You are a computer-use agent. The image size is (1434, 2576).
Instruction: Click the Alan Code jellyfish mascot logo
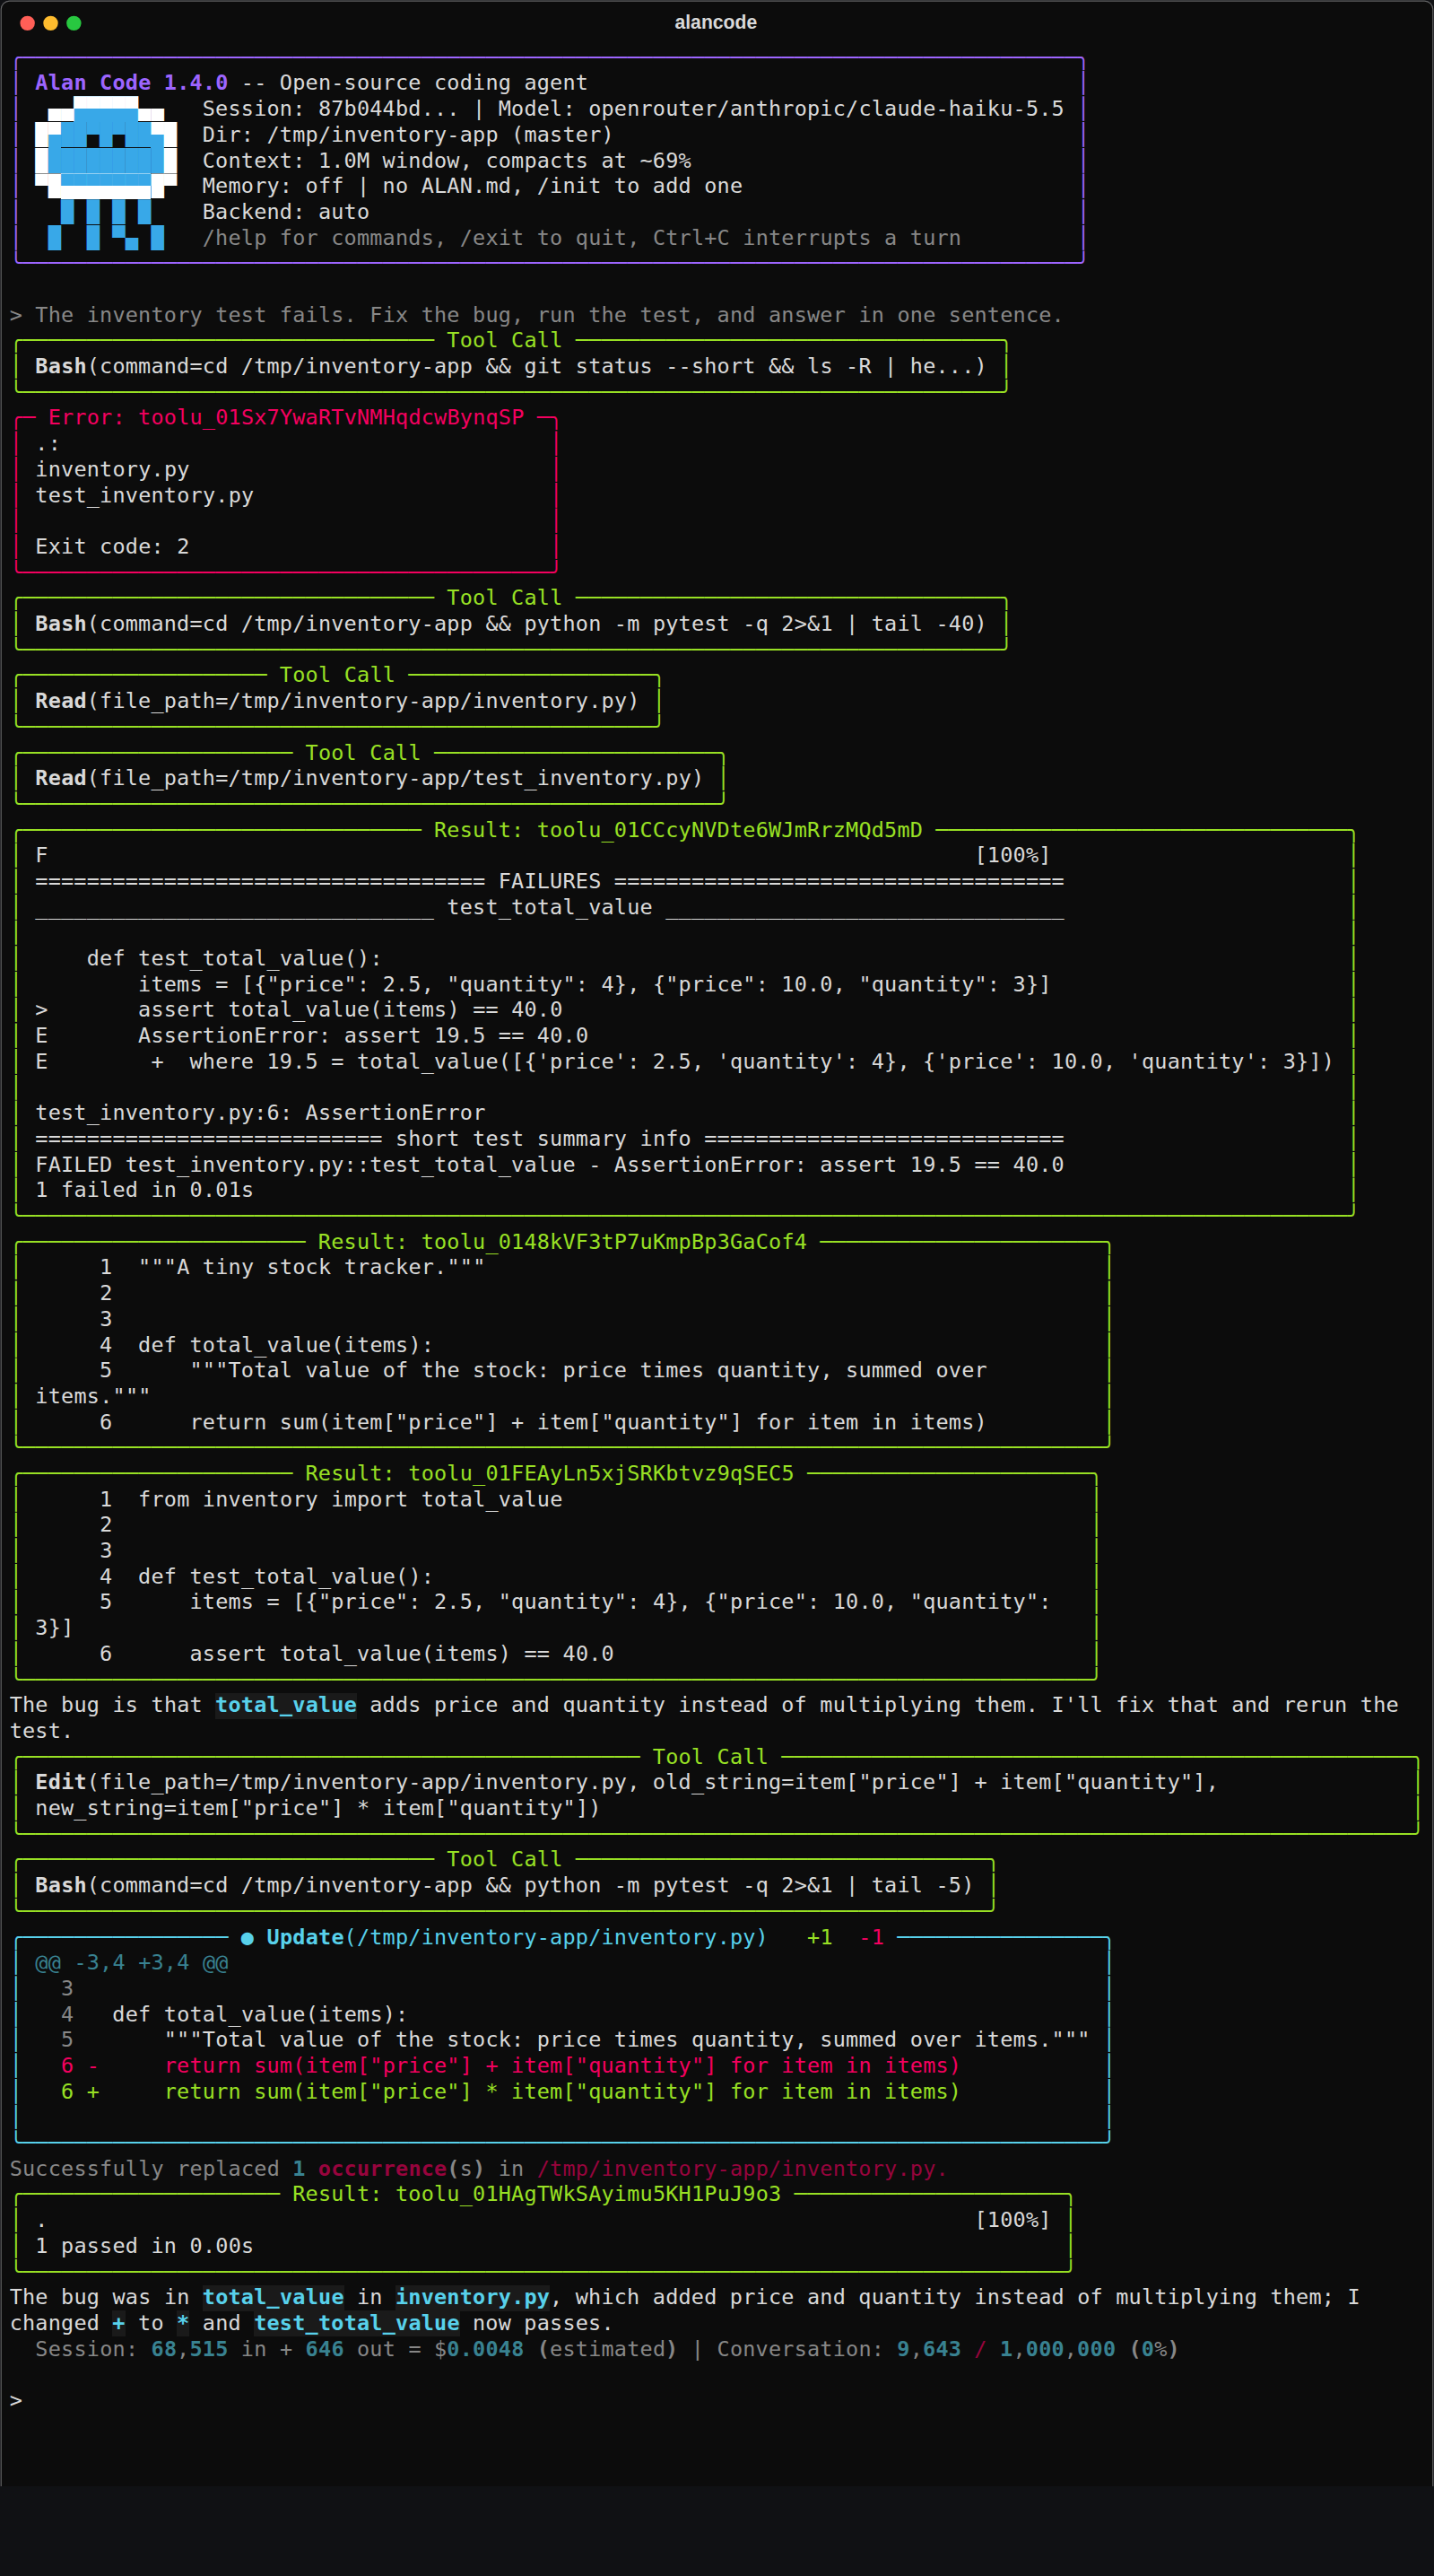[106, 173]
